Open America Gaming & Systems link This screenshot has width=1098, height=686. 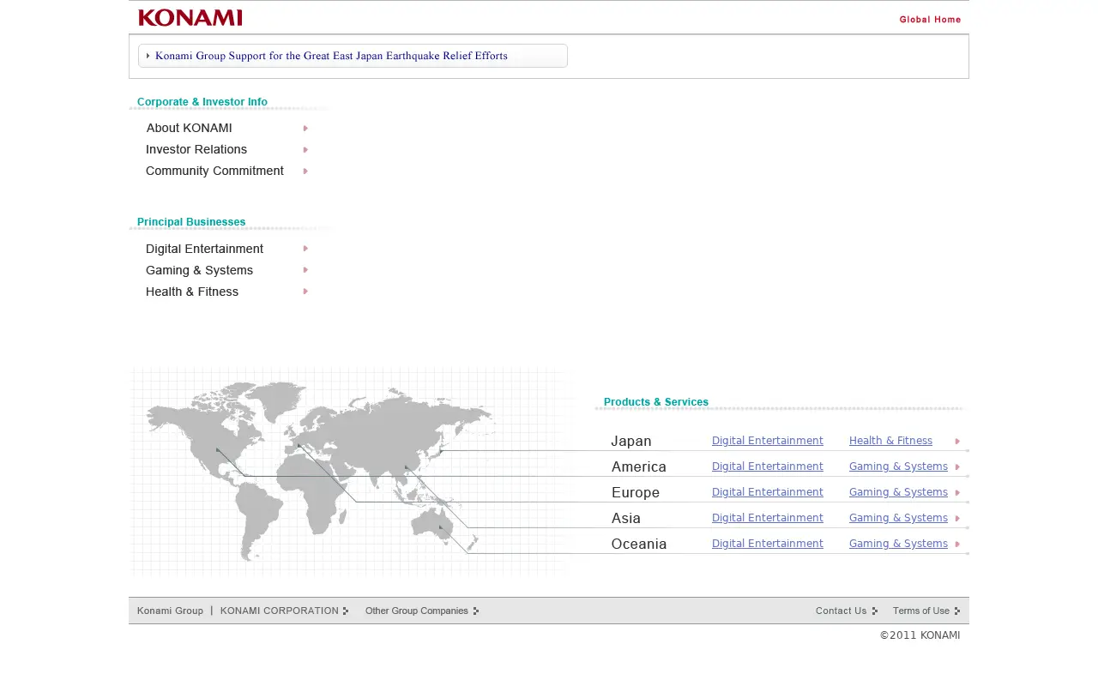(898, 466)
